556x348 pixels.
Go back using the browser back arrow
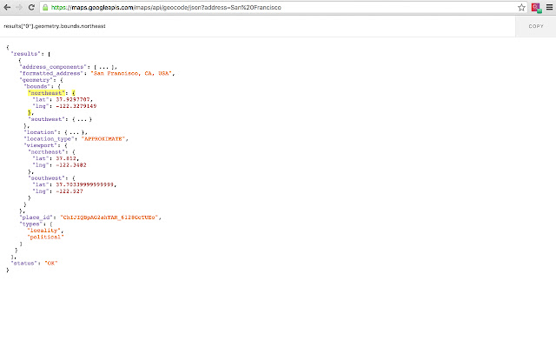tap(7, 7)
